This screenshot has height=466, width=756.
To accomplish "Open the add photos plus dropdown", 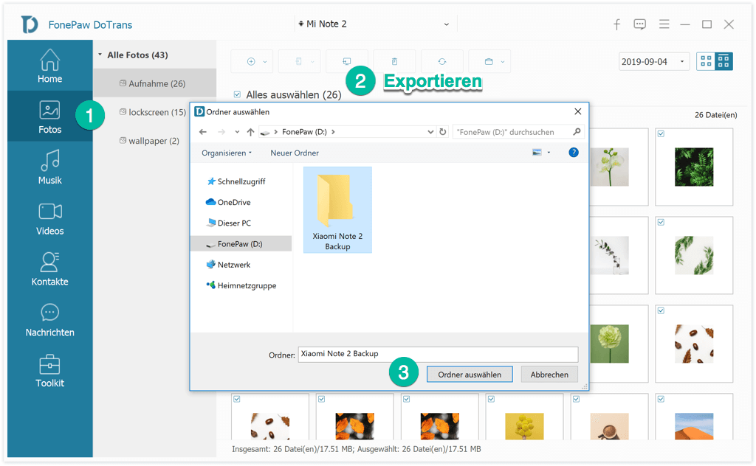I will (265, 62).
